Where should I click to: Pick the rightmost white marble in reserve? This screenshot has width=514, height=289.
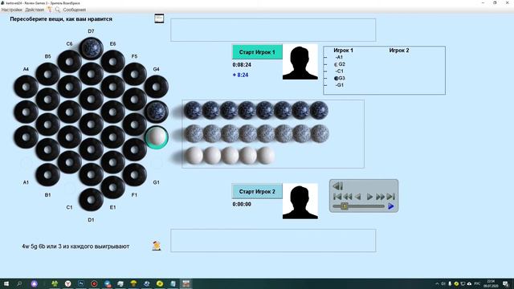266,155
